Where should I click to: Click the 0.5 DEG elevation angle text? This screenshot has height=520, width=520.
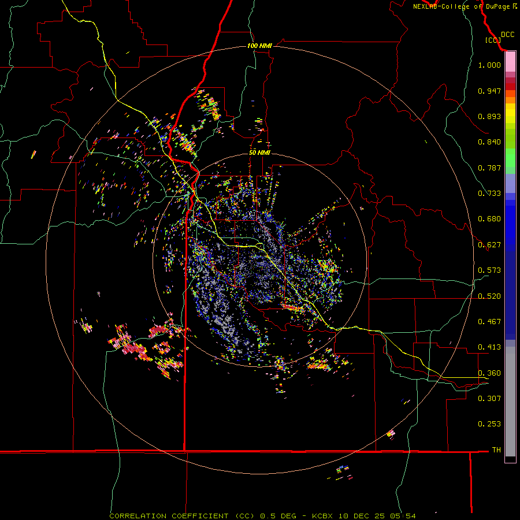(278, 516)
